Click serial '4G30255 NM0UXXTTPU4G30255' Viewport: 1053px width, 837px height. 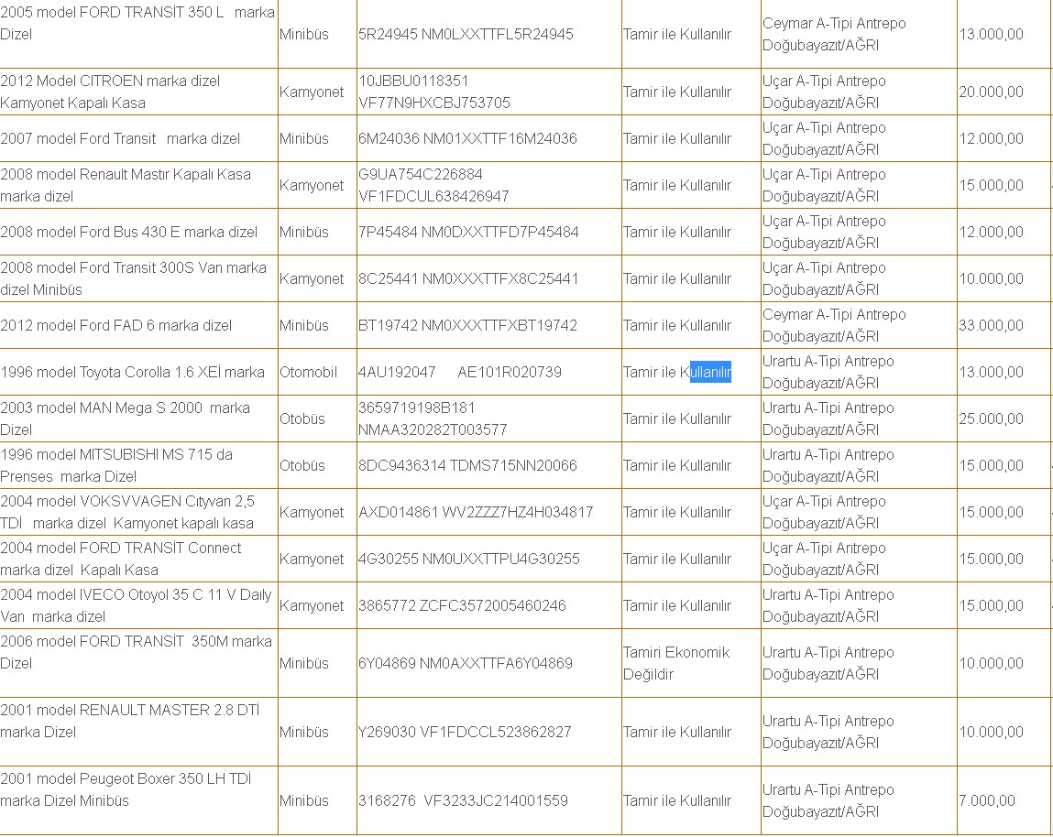(468, 560)
